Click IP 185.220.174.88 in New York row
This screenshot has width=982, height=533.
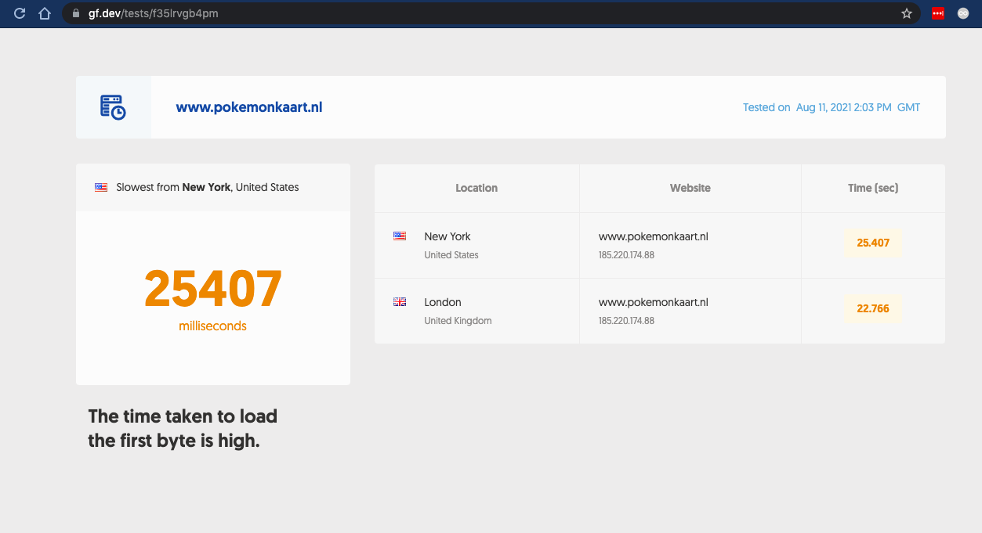626,255
